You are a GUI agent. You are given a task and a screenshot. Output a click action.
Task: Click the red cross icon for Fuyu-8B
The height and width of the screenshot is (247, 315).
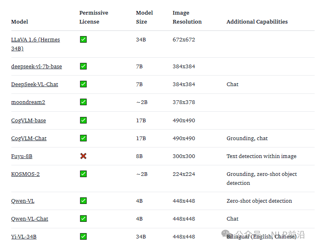point(83,156)
